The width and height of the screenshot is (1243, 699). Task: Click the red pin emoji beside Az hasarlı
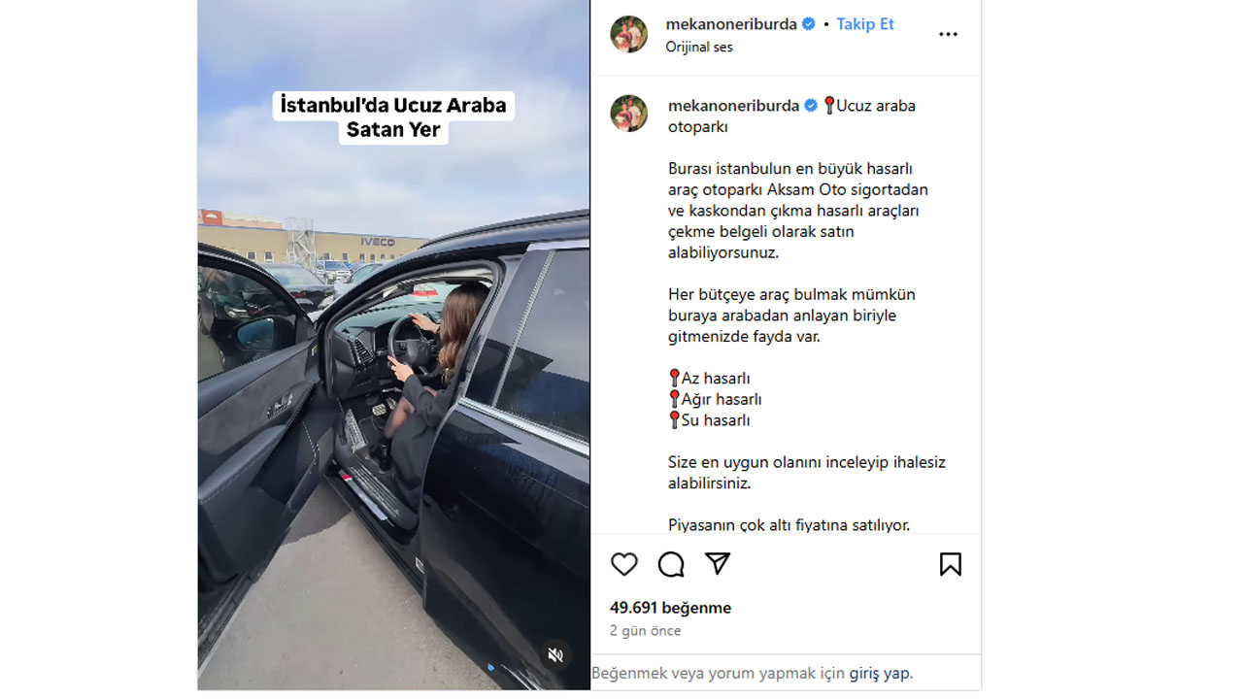pyautogui.click(x=674, y=378)
